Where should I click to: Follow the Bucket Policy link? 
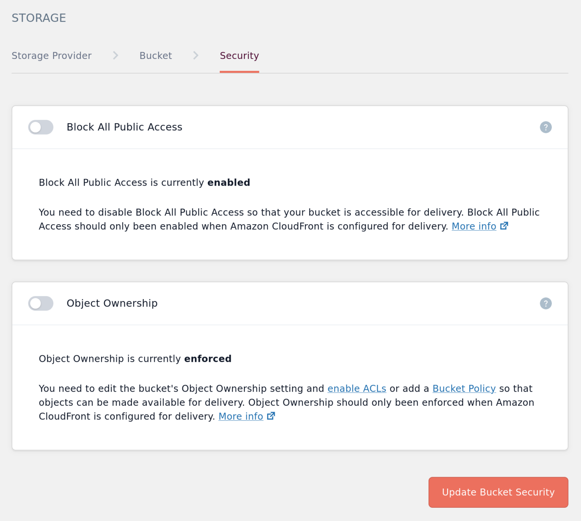(x=464, y=388)
